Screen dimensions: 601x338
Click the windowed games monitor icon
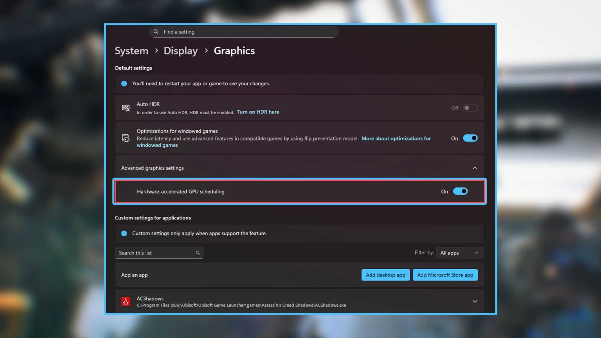tap(126, 138)
